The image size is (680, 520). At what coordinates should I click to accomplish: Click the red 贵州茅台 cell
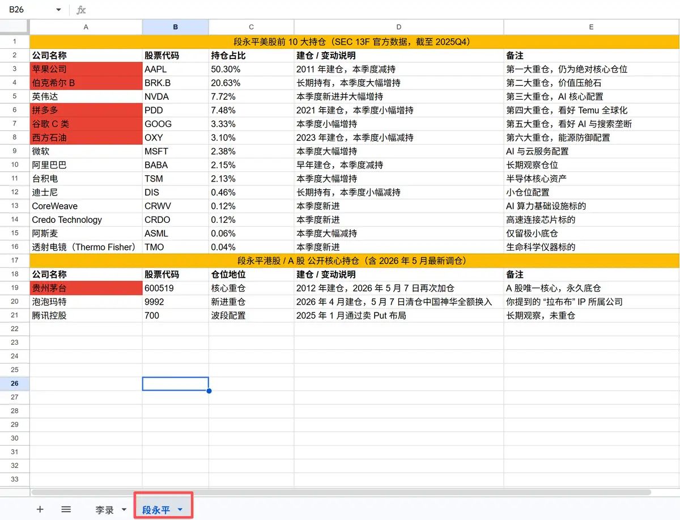86,288
